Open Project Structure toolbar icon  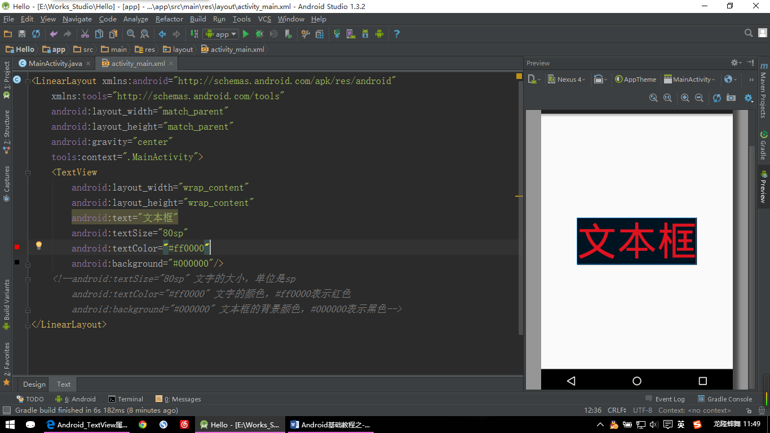click(320, 34)
